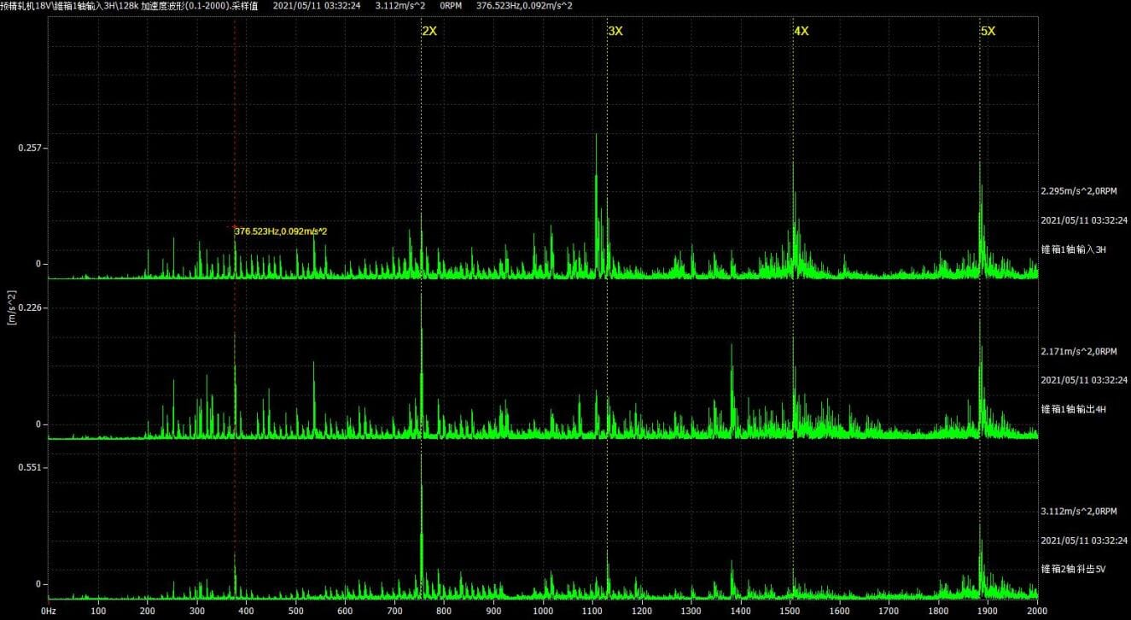Click the 2X harmonic marker label
Viewport: 1131px width, 620px height.
point(429,31)
